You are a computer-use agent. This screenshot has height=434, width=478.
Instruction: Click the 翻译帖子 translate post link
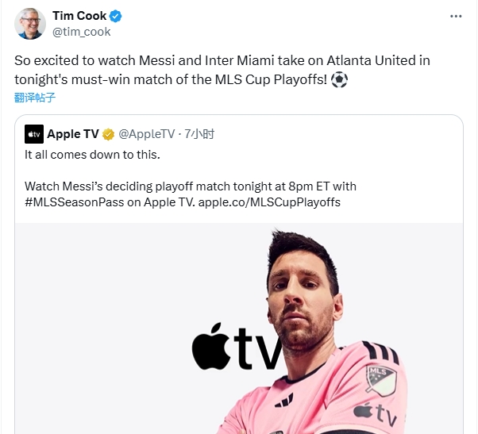[35, 98]
